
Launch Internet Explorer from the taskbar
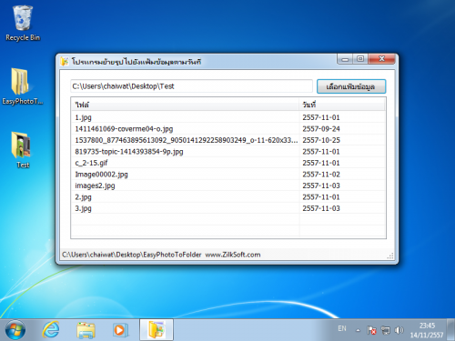coord(51,330)
